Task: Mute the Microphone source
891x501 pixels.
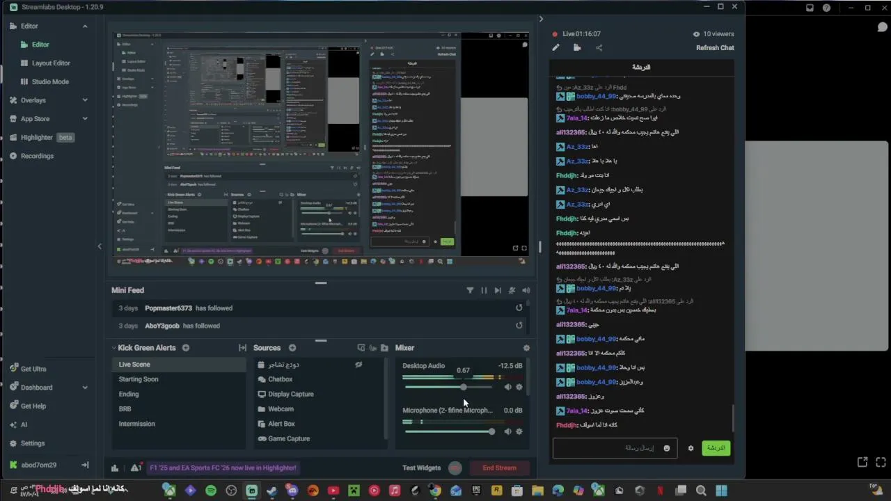Action: pos(507,431)
